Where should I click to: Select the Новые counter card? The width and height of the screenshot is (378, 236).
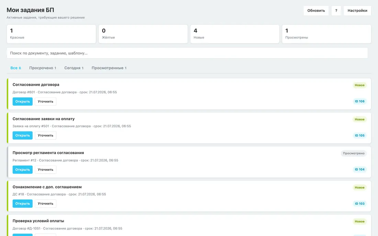[x=235, y=34]
